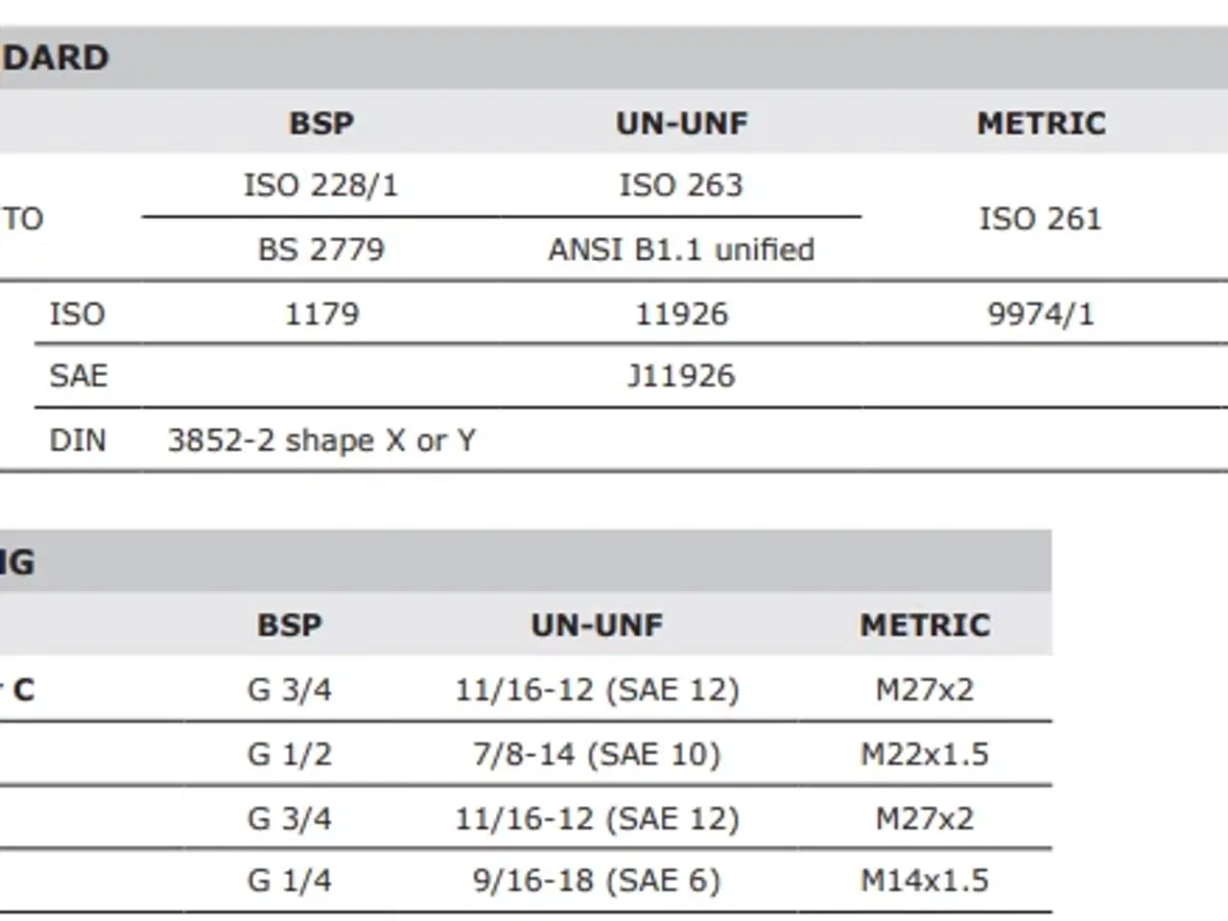Click the ISO 261 cell

(1041, 219)
